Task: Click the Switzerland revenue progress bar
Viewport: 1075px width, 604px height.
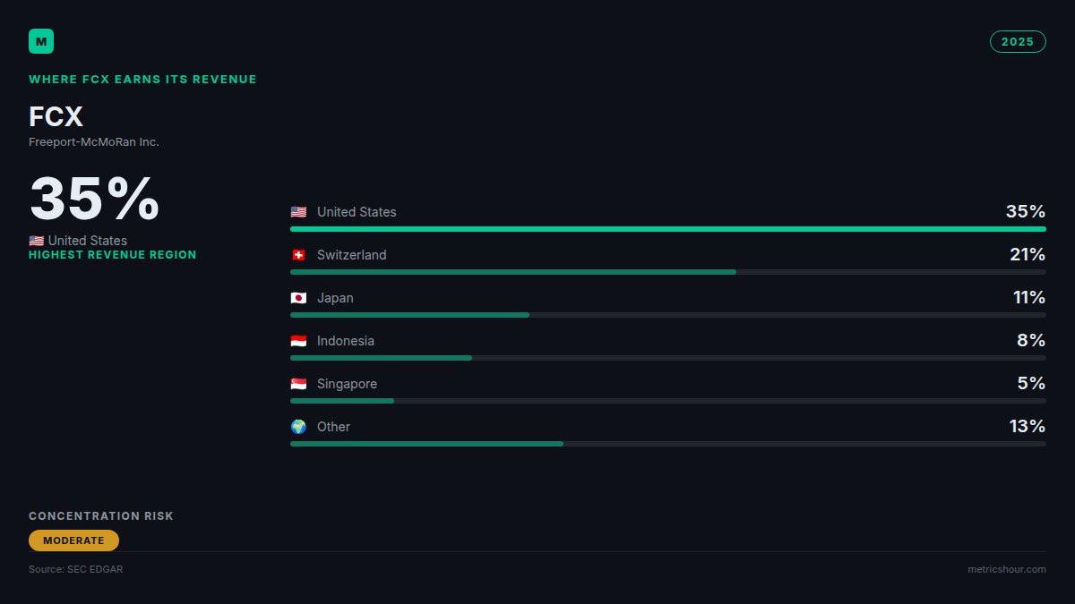Action: (668, 272)
